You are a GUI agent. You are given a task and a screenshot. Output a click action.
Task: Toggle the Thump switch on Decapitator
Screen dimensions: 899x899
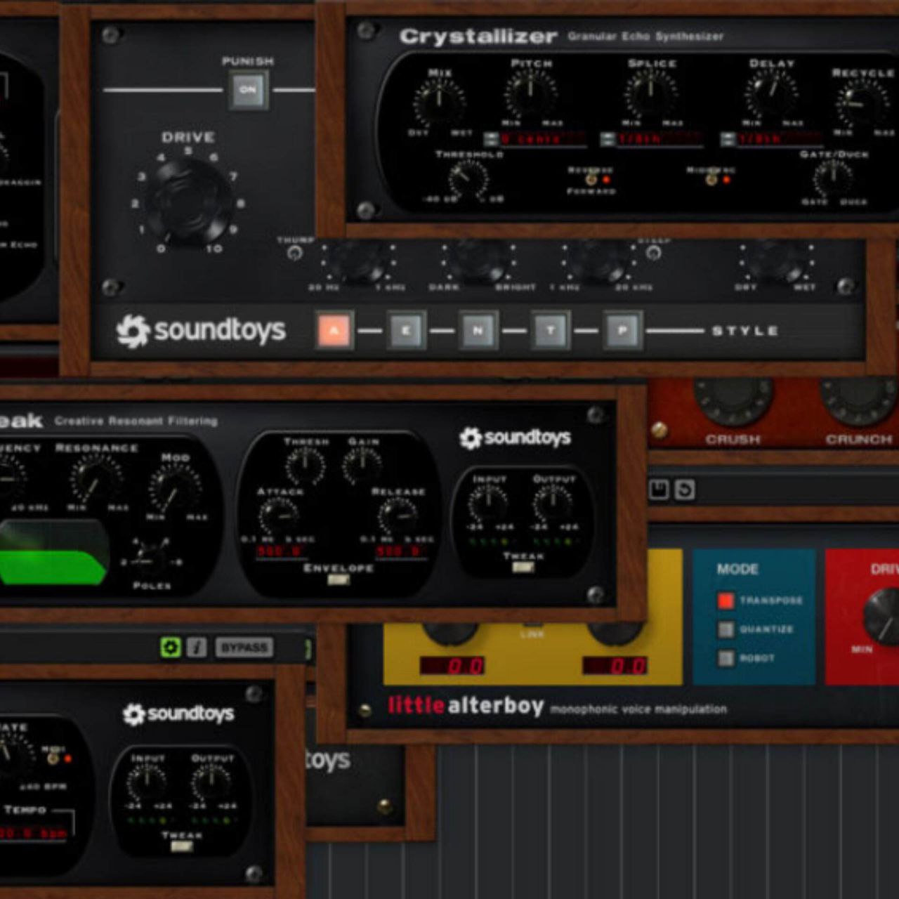coord(295,253)
